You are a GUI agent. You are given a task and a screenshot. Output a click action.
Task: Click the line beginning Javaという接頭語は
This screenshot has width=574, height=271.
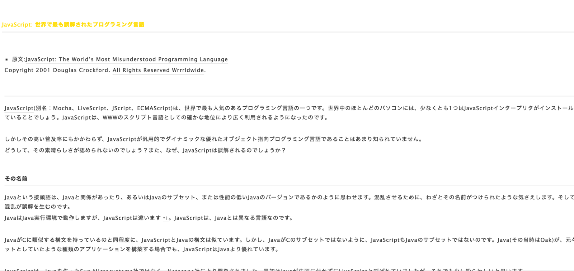pyautogui.click(x=289, y=197)
